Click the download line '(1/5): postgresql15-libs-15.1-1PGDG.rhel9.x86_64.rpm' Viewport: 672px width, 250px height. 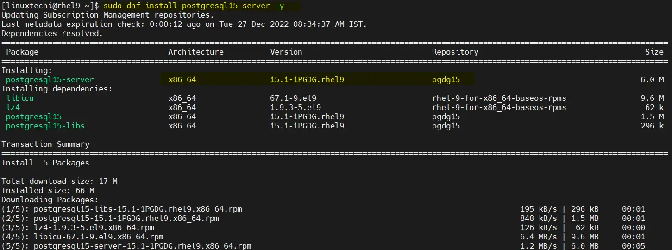pyautogui.click(x=122, y=209)
